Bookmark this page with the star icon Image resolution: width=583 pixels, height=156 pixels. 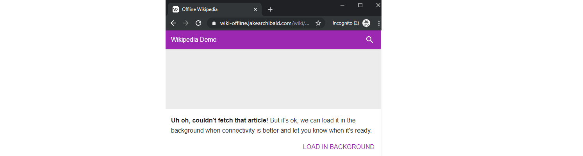coord(318,23)
